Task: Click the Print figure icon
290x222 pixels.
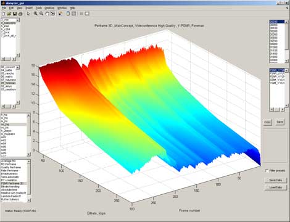Action: point(20,14)
